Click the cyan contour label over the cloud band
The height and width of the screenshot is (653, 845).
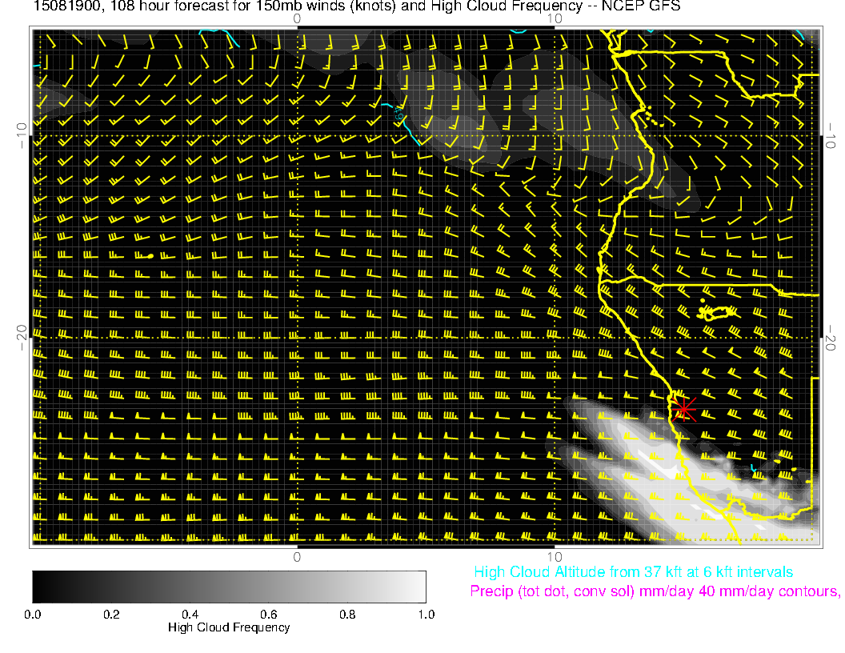[x=399, y=116]
